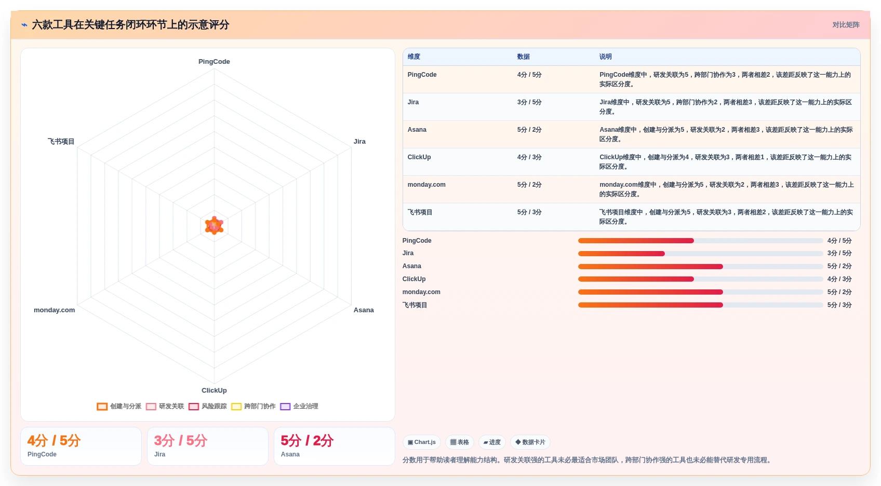
Task: Click the 飞书项目 radar axis label
Action: click(61, 142)
